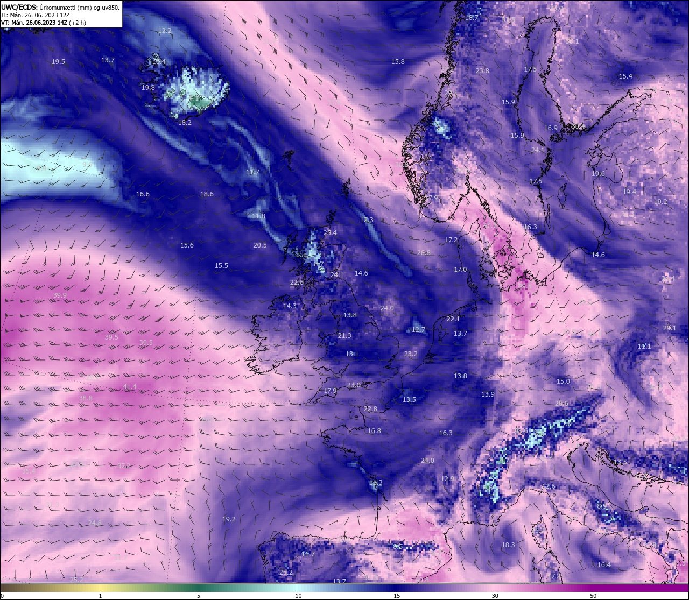Click the map value 16.9

(551, 128)
